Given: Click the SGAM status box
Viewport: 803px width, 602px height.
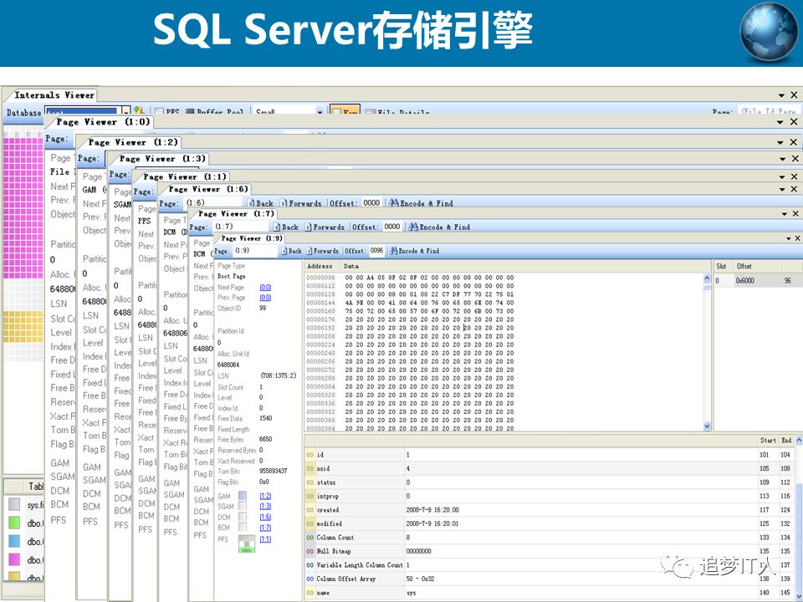Looking at the screenshot, I should click(243, 507).
